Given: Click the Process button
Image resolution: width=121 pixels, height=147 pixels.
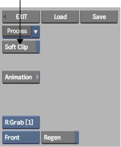Looking at the screenshot, I should coord(17,31).
